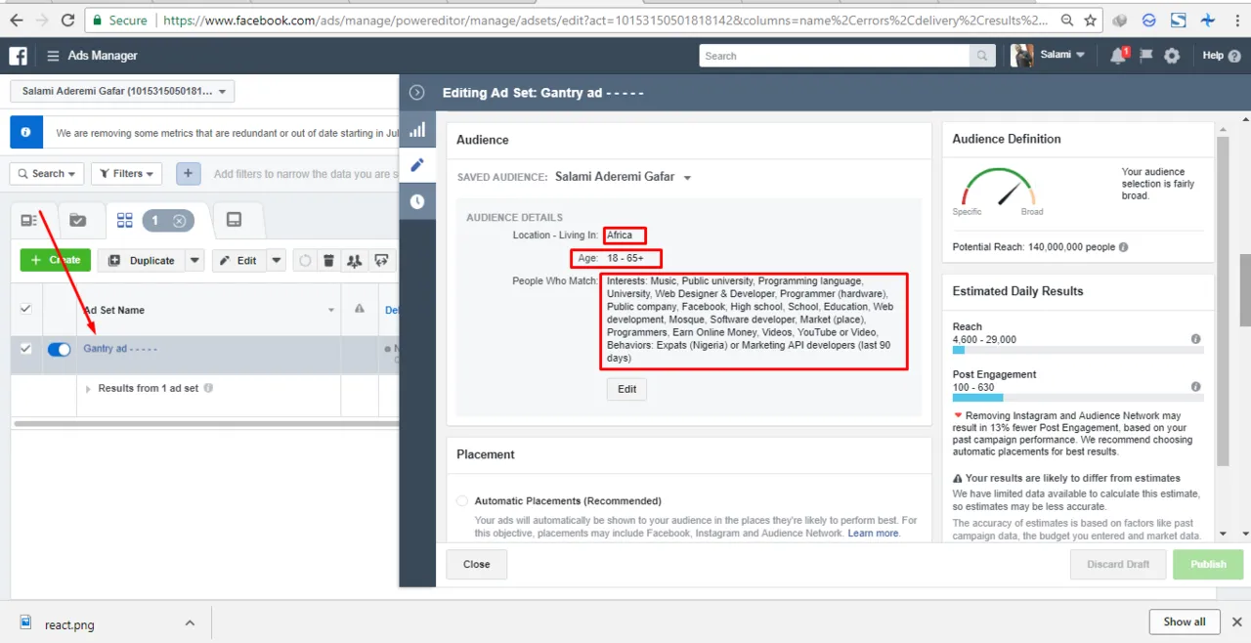Screen dimensions: 1251x643
Task: Click the audience details Edit button
Action: (x=627, y=389)
